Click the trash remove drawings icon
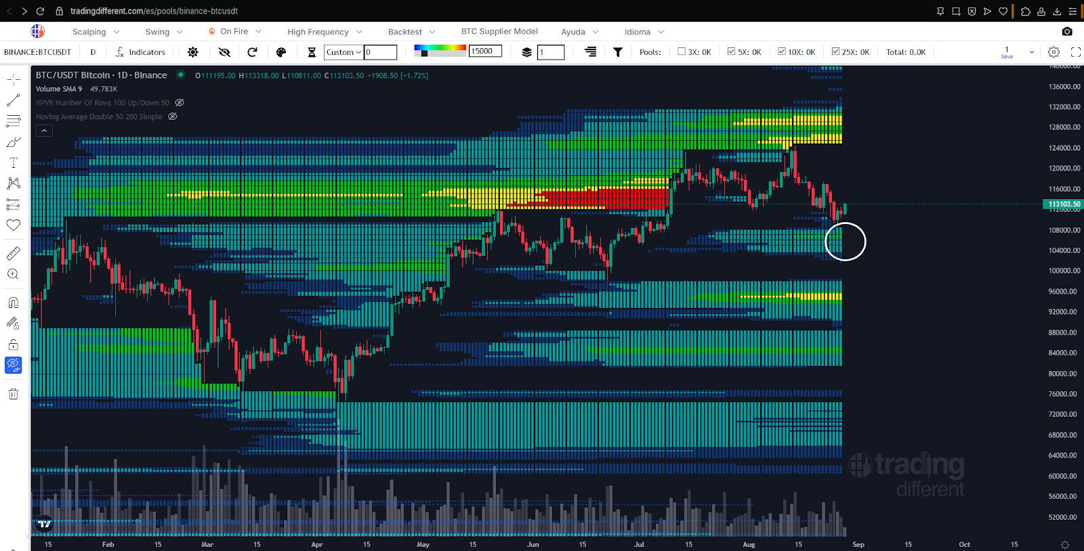Image resolution: width=1084 pixels, height=551 pixels. click(13, 394)
